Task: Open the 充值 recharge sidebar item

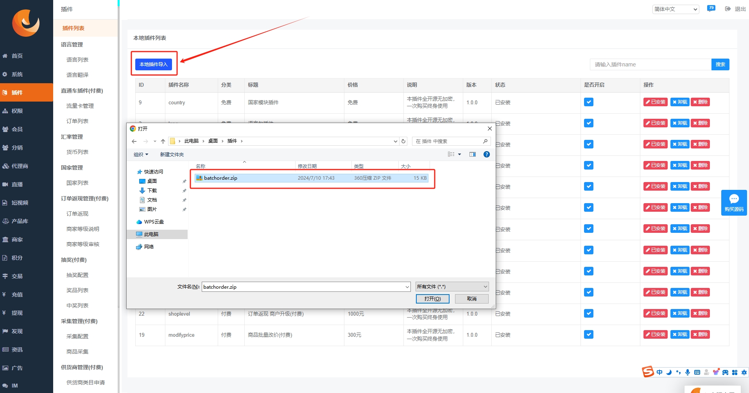Action: tap(26, 295)
